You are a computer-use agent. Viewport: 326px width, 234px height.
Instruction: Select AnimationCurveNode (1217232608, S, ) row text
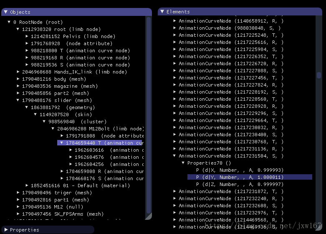[x=231, y=206]
